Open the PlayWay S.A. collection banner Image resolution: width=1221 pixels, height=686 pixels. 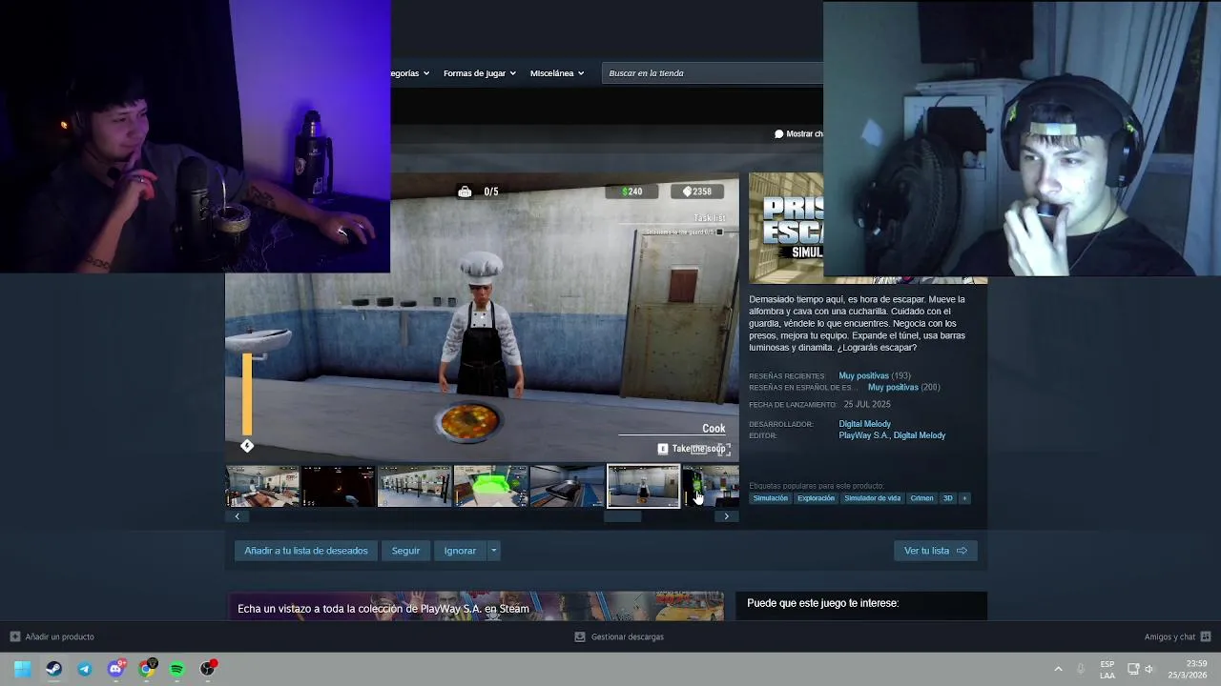pyautogui.click(x=474, y=607)
